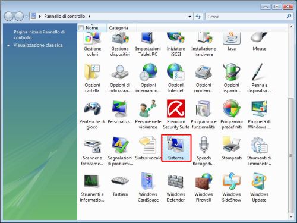
Task: Expand arrow after Pannello di controllo breadcrumb
Action: [89, 17]
